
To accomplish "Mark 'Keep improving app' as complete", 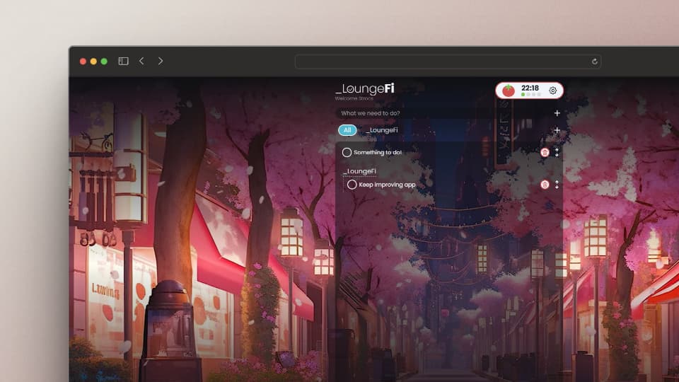I will (352, 185).
